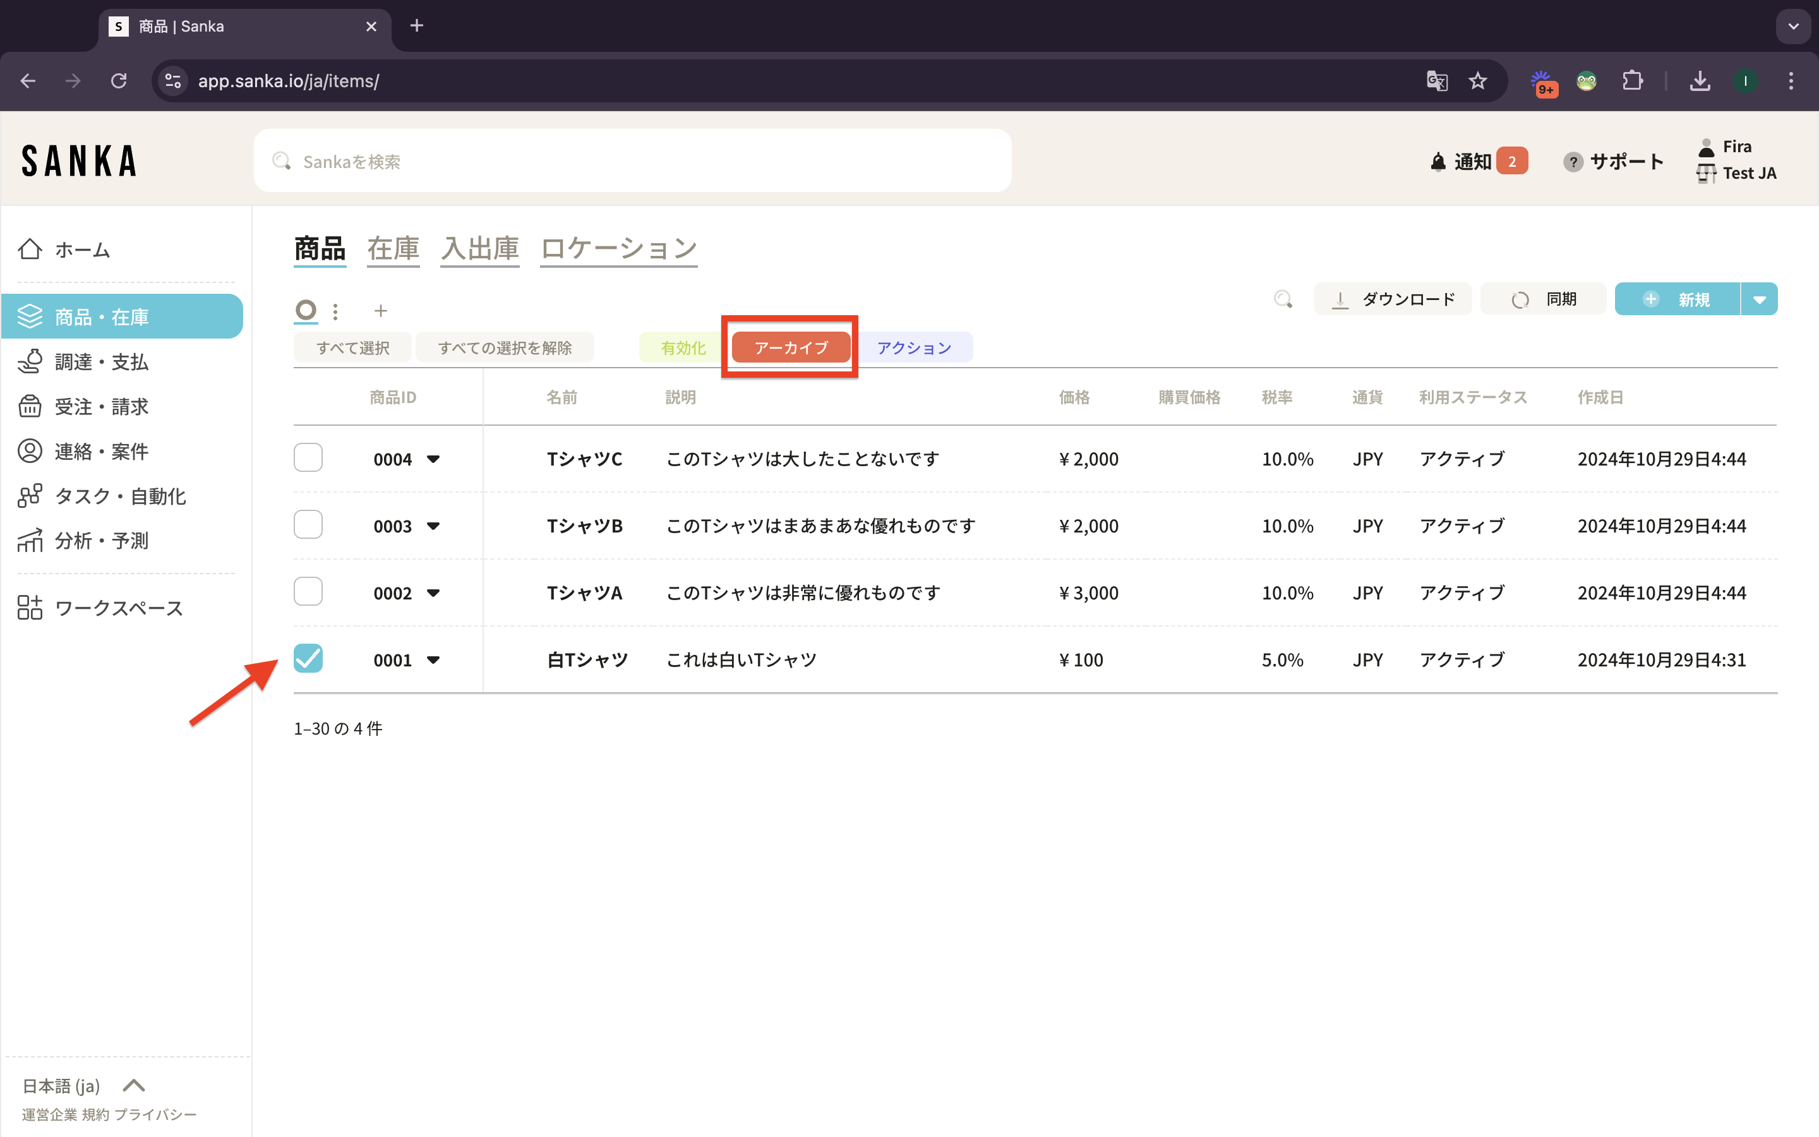Uncheck the checkbox for item 0001
The height and width of the screenshot is (1137, 1819).
308,658
